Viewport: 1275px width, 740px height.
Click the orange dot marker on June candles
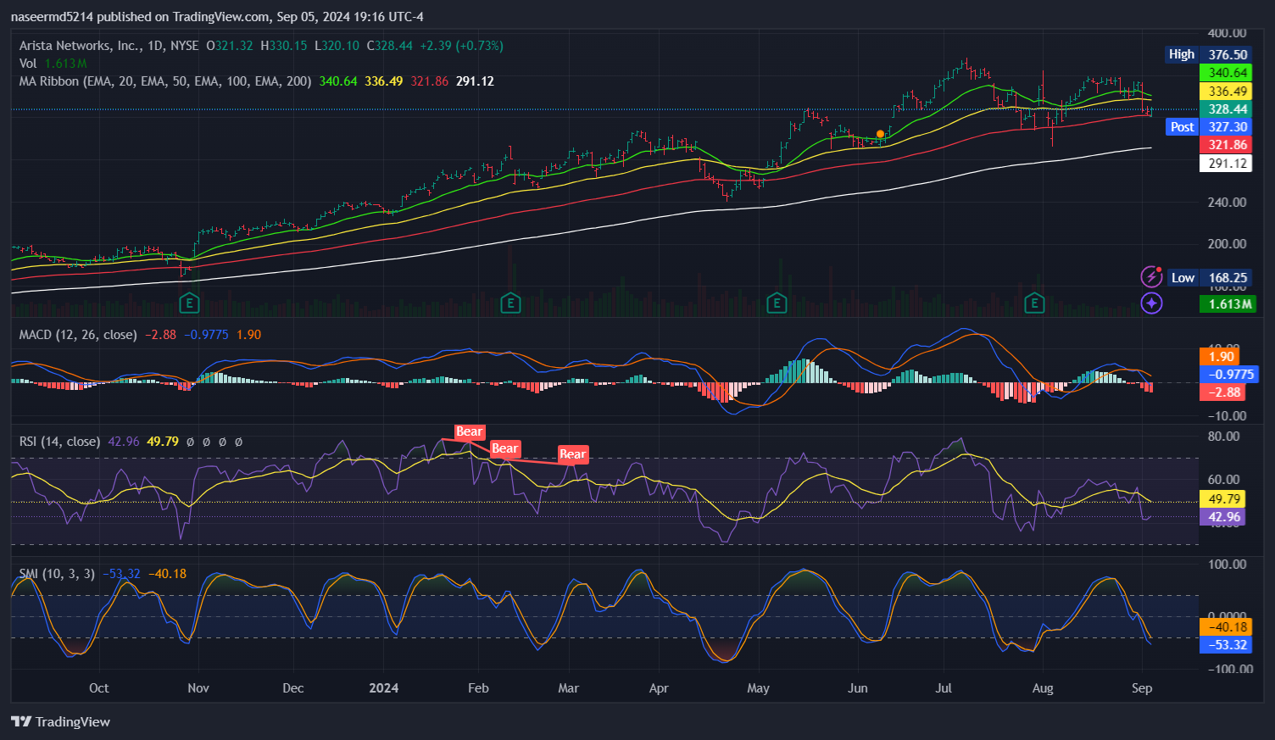tap(881, 134)
